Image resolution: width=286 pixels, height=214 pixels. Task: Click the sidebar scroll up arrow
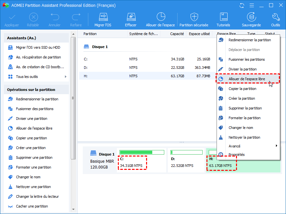click(73, 34)
